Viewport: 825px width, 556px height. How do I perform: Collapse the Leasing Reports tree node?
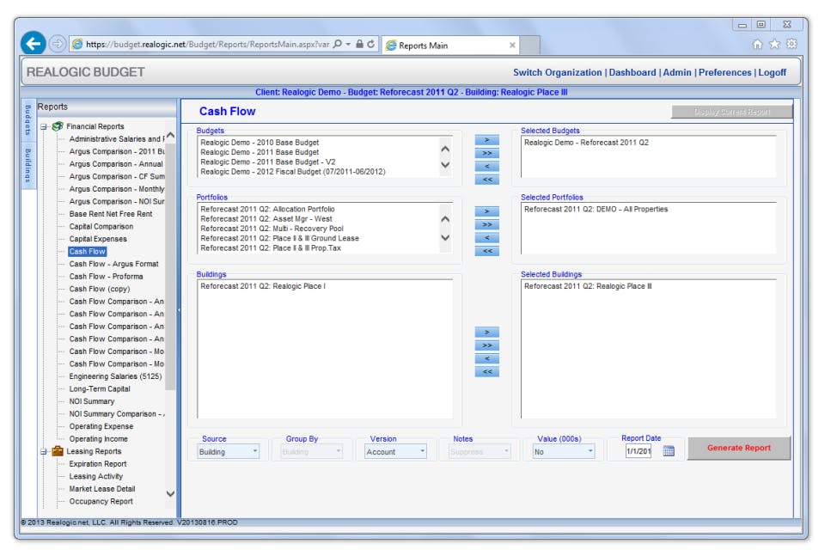(44, 452)
